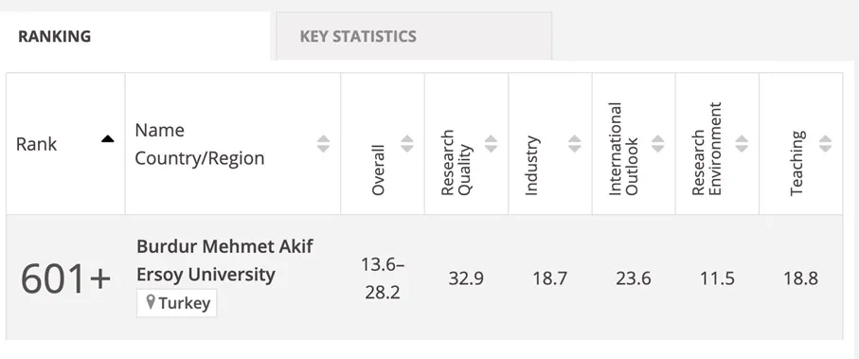Click the Research Quality header label
The image size is (859, 359).
coord(456,163)
